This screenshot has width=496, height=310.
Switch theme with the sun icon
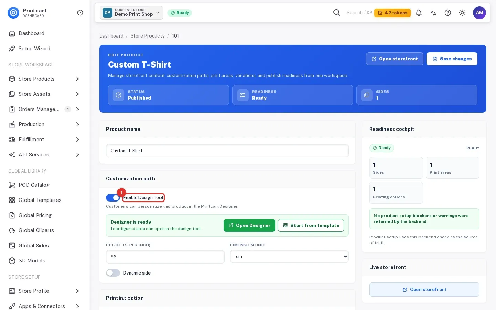click(x=462, y=13)
